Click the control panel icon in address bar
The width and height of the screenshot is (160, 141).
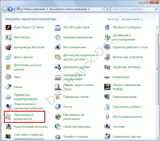[x=18, y=9]
